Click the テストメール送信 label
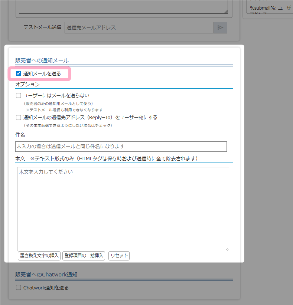Viewport: 293px width, 305px height. tap(42, 27)
